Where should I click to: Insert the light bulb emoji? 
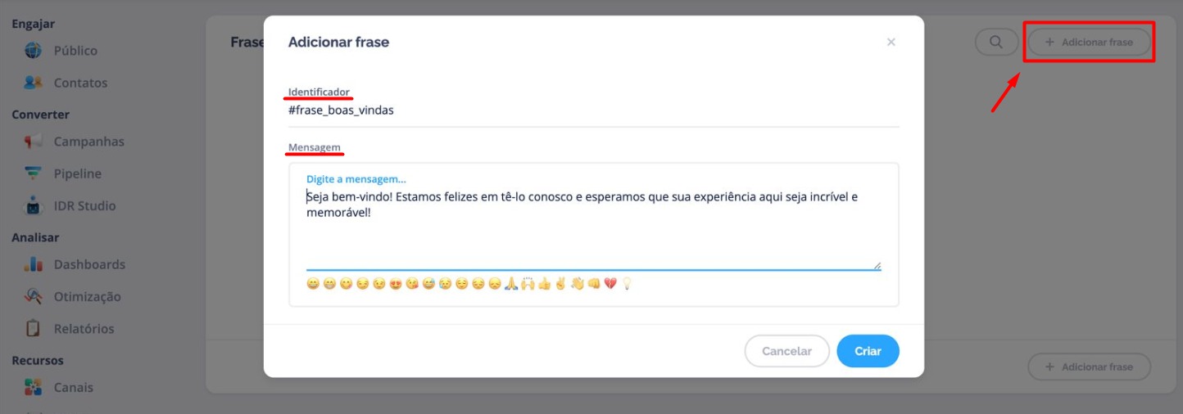click(x=627, y=284)
